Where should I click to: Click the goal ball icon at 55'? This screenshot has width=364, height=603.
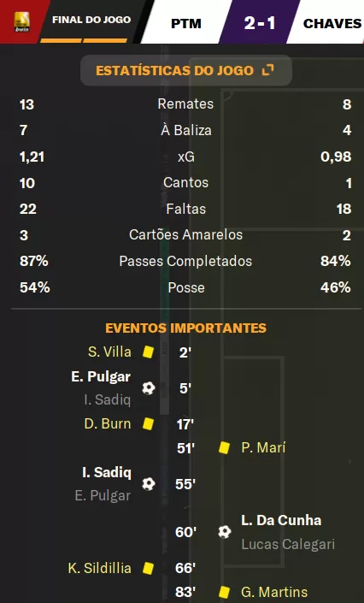coord(149,484)
